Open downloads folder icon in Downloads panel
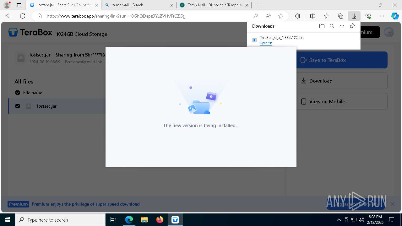Screen dimensions: 402x226 (x=322, y=26)
